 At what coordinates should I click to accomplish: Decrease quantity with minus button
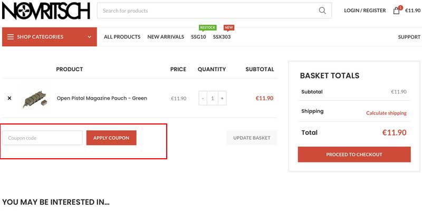coord(203,98)
